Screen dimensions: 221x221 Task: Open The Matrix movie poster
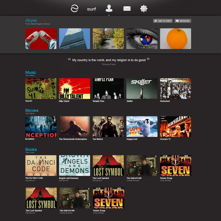coord(108,126)
